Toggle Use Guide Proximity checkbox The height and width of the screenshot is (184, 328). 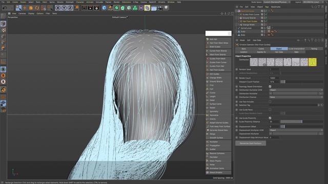(270, 118)
